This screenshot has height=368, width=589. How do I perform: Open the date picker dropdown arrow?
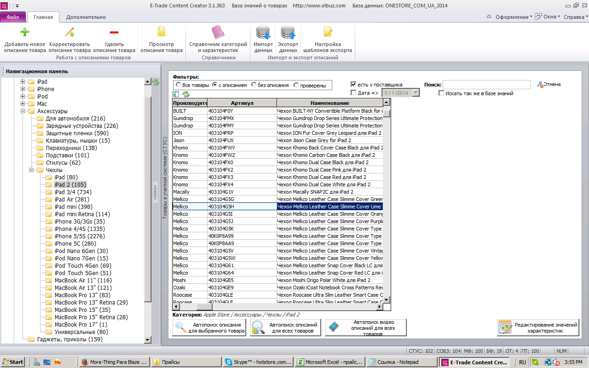(416, 93)
